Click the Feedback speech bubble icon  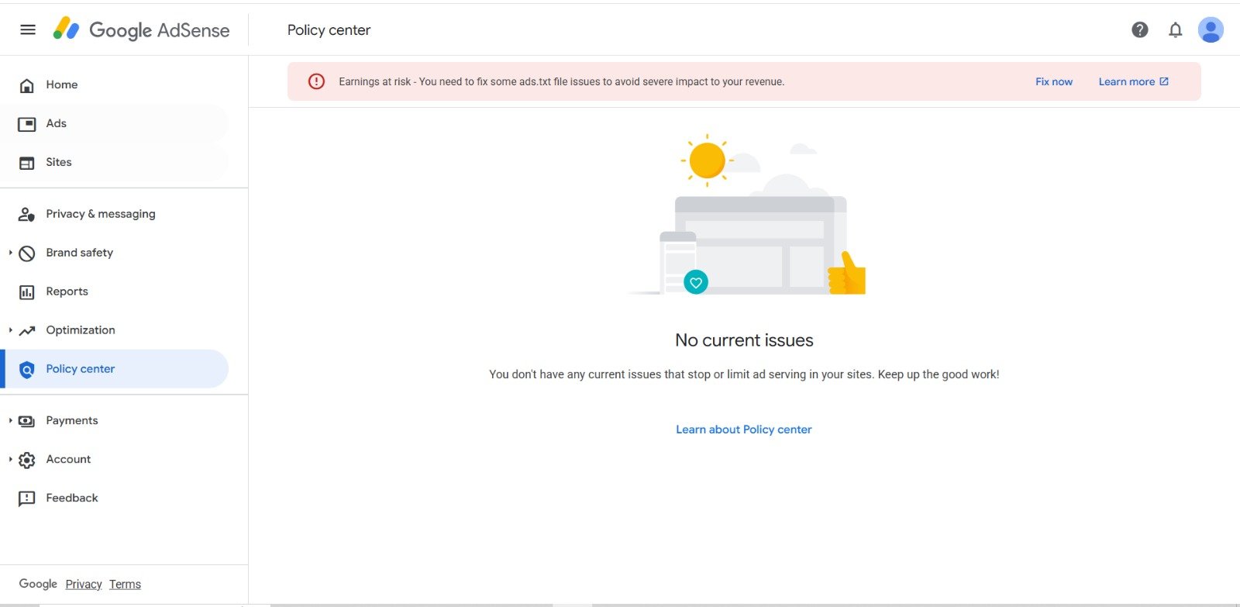[x=27, y=498]
